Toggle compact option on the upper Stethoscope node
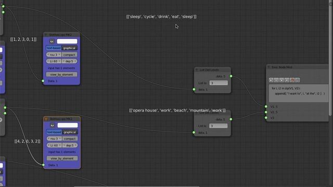Screen dimensions: 333x187 click(69, 55)
